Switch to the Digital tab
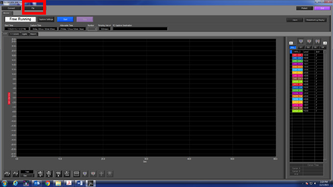 (24, 34)
